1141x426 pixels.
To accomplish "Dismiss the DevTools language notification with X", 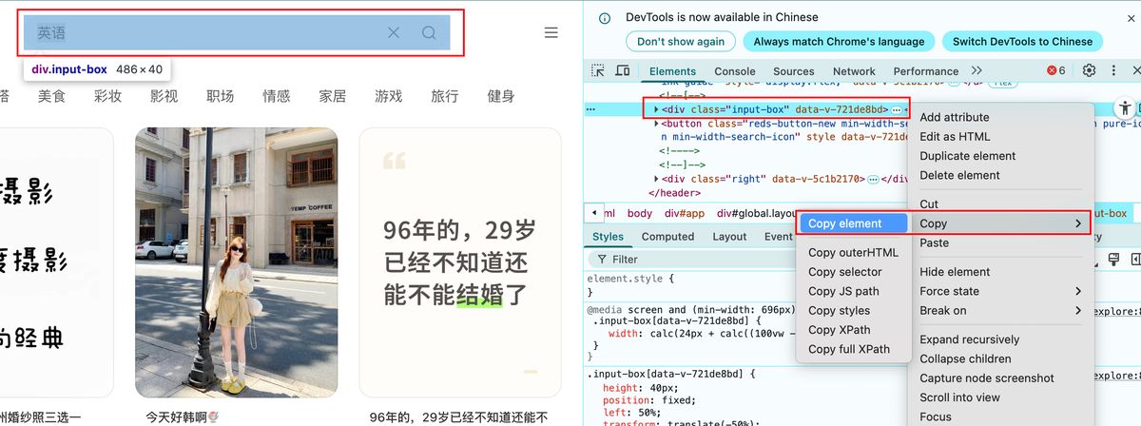I will [1133, 17].
